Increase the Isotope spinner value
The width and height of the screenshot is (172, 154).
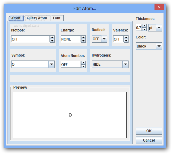pyautogui.click(x=52, y=38)
